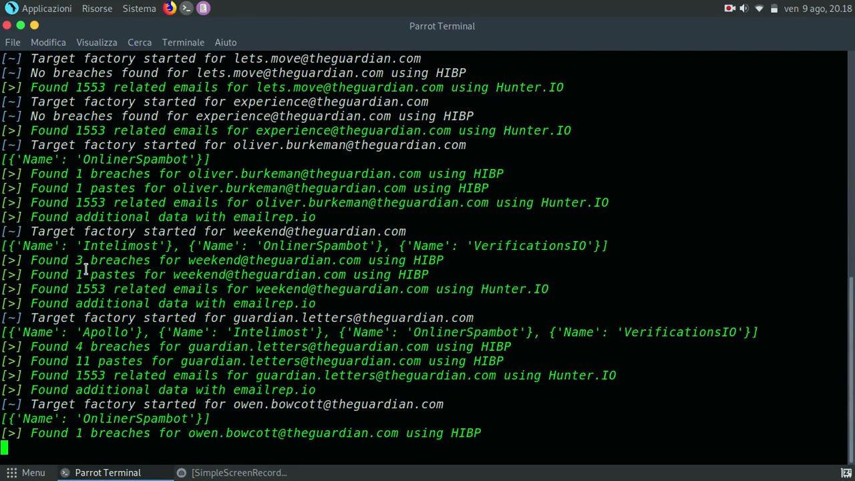Click the battery status tray icon

(x=774, y=8)
